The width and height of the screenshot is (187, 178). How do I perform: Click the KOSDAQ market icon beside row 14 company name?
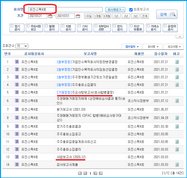[17, 165]
